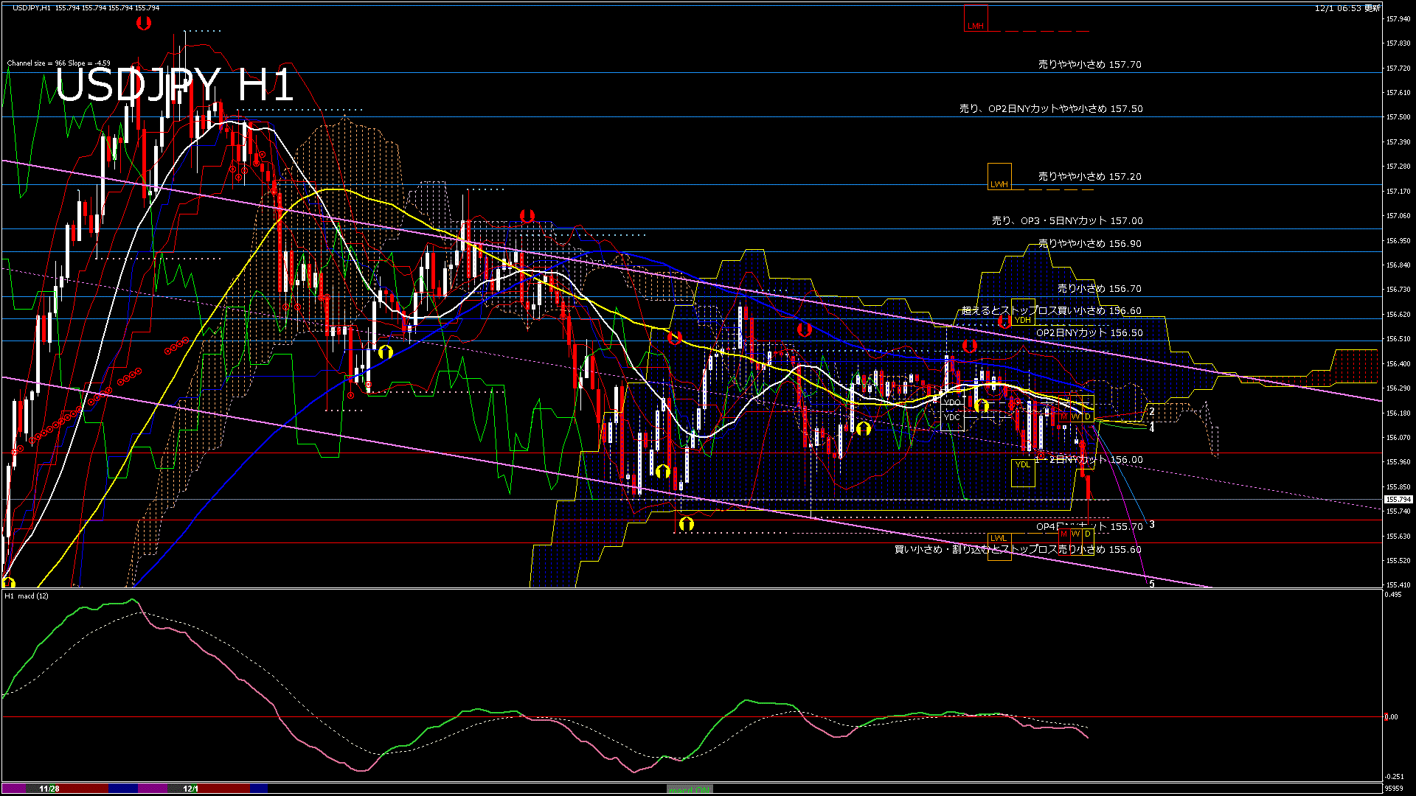Click the 155.794 price tag on right axis
Image resolution: width=1416 pixels, height=796 pixels.
coord(1398,499)
